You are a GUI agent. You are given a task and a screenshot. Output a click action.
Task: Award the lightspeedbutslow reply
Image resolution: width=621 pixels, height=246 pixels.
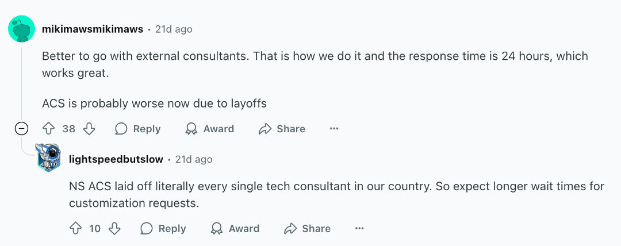tap(235, 229)
